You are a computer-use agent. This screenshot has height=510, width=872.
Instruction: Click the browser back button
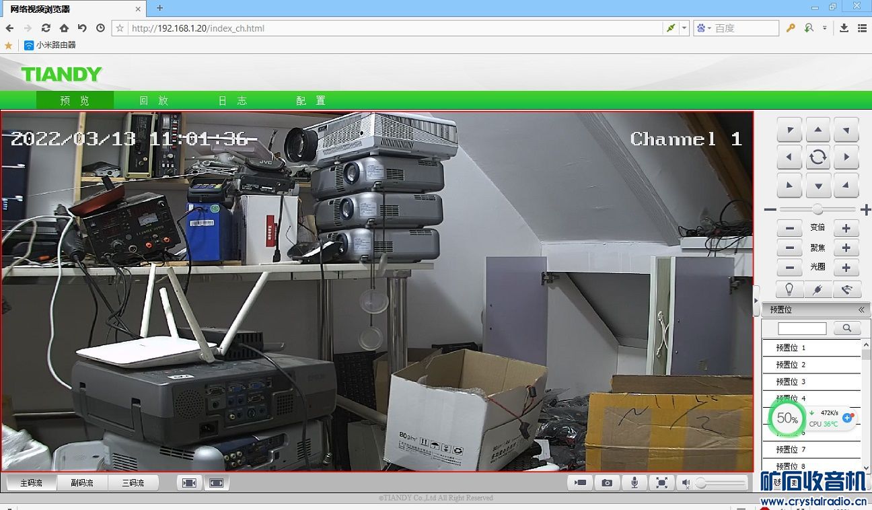pyautogui.click(x=9, y=28)
